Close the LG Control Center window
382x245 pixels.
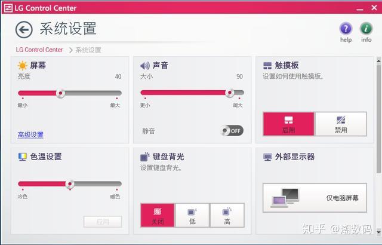click(x=374, y=8)
